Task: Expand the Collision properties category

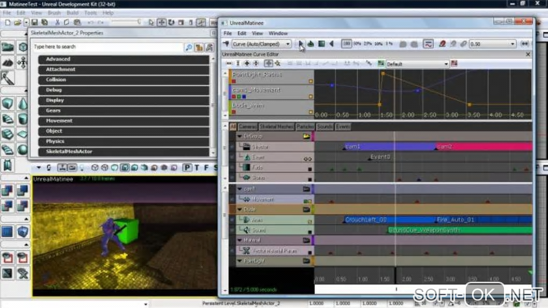Action: coord(124,79)
